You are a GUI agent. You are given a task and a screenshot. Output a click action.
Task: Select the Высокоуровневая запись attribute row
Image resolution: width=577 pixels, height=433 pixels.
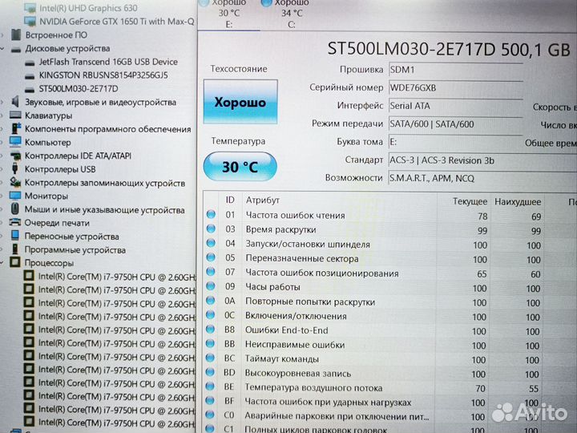pos(390,374)
